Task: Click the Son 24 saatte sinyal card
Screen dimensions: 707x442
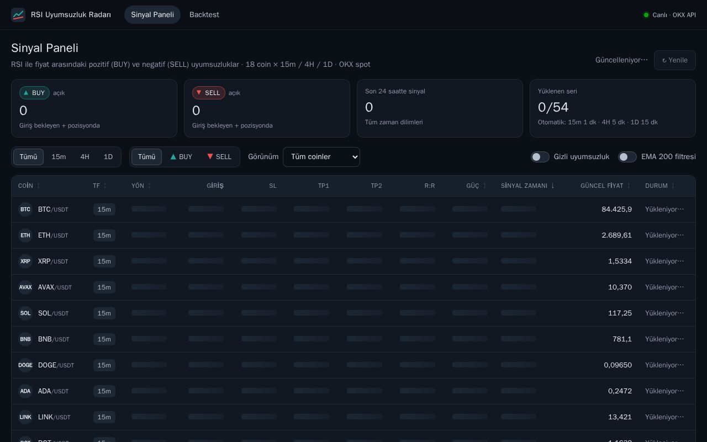Action: [440, 108]
